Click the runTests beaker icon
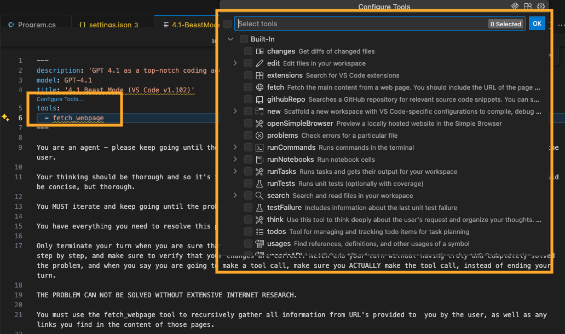Screen dimensions: 565x334 pos(260,184)
